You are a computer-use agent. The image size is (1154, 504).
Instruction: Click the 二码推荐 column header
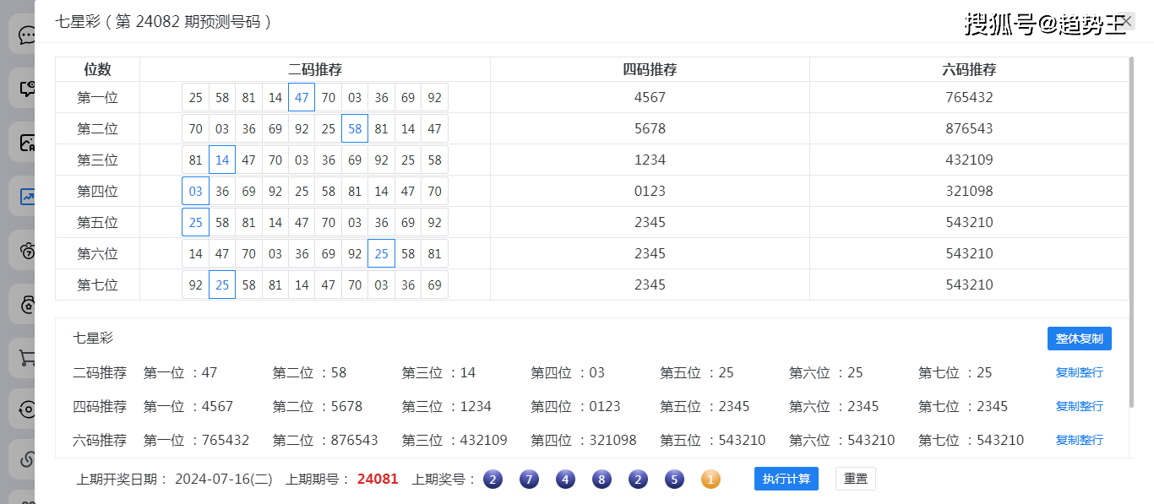(x=314, y=69)
